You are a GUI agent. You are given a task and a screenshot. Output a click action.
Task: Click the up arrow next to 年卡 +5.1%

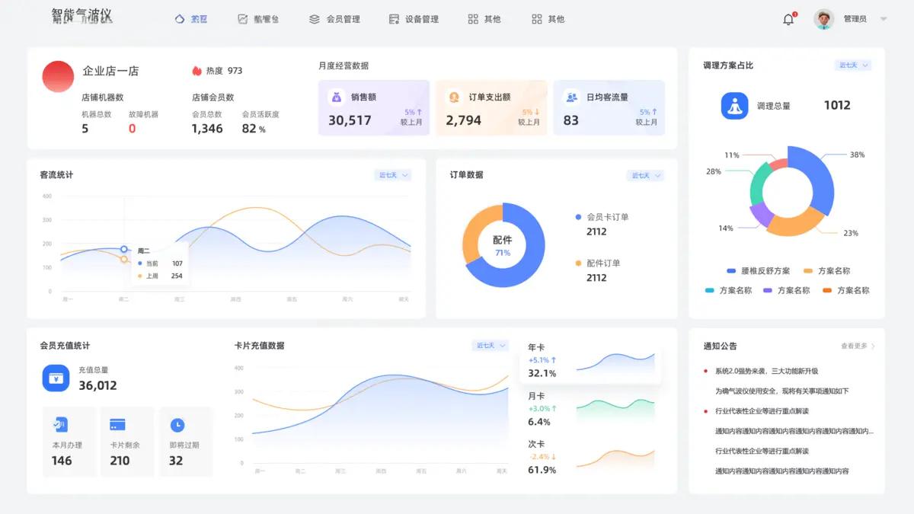coord(554,360)
